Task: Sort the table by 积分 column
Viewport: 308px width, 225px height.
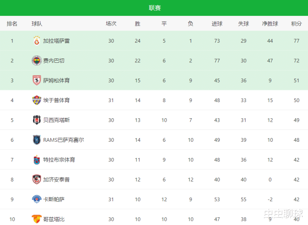Action: point(296,24)
